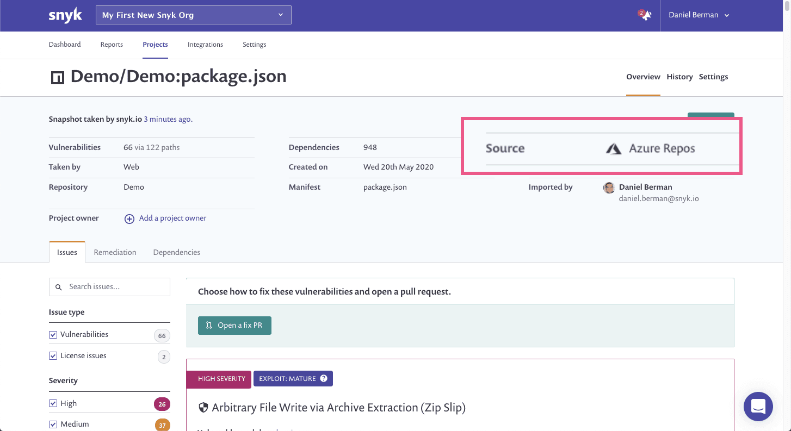Click the 26 High severity count badge

click(162, 404)
